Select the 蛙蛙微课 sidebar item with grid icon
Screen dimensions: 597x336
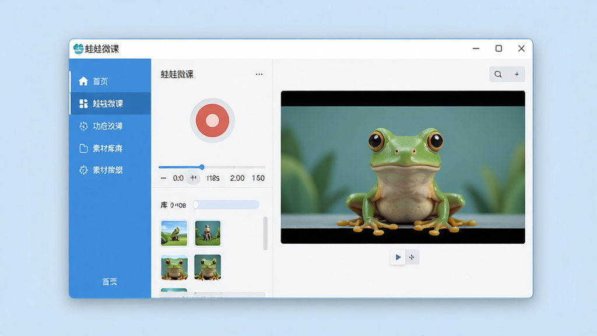110,104
